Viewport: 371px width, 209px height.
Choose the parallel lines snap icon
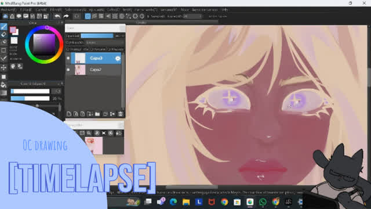94,16
